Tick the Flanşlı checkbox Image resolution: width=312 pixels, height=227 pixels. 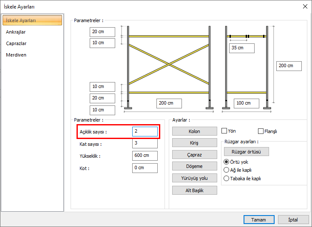pyautogui.click(x=261, y=131)
